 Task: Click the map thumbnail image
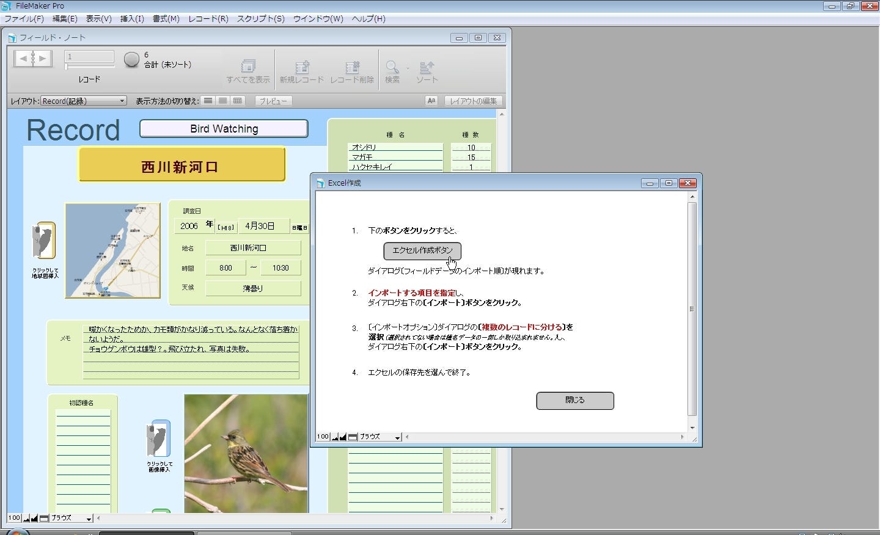112,250
